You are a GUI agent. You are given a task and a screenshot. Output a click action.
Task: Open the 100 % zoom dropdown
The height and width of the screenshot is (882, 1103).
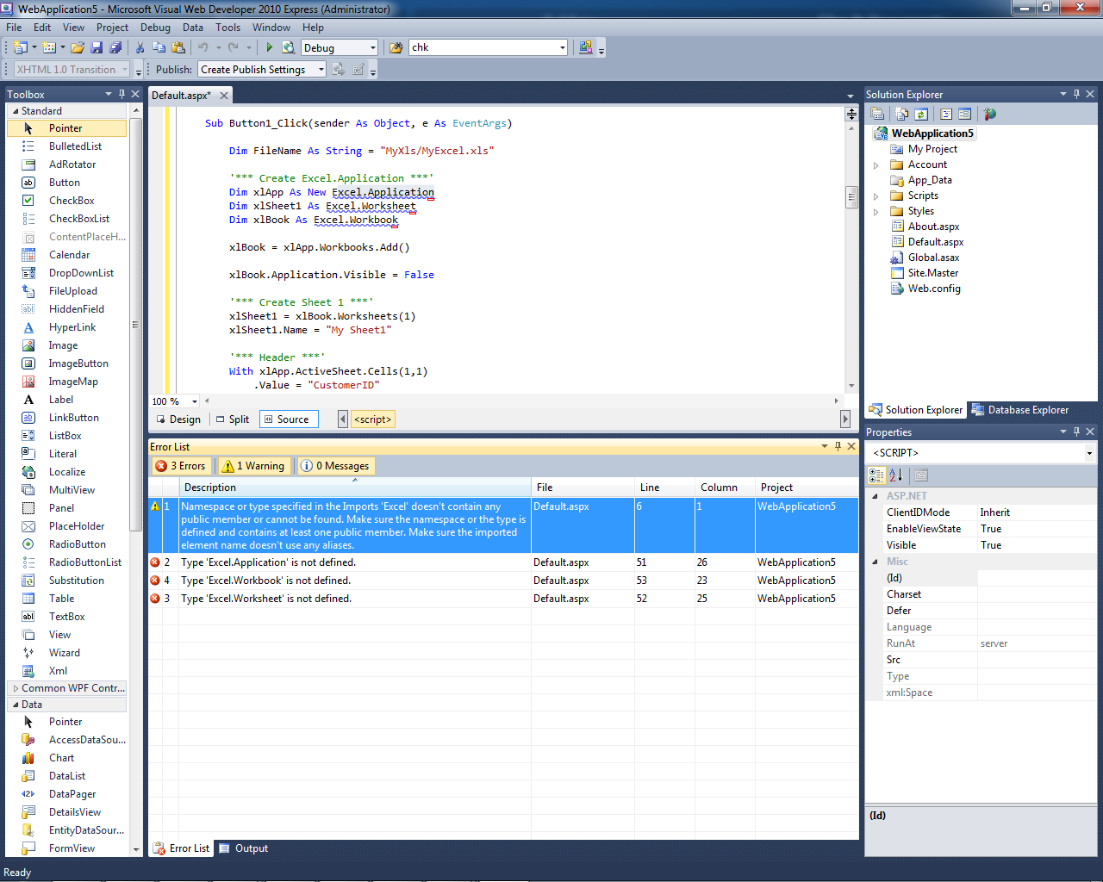tap(195, 401)
